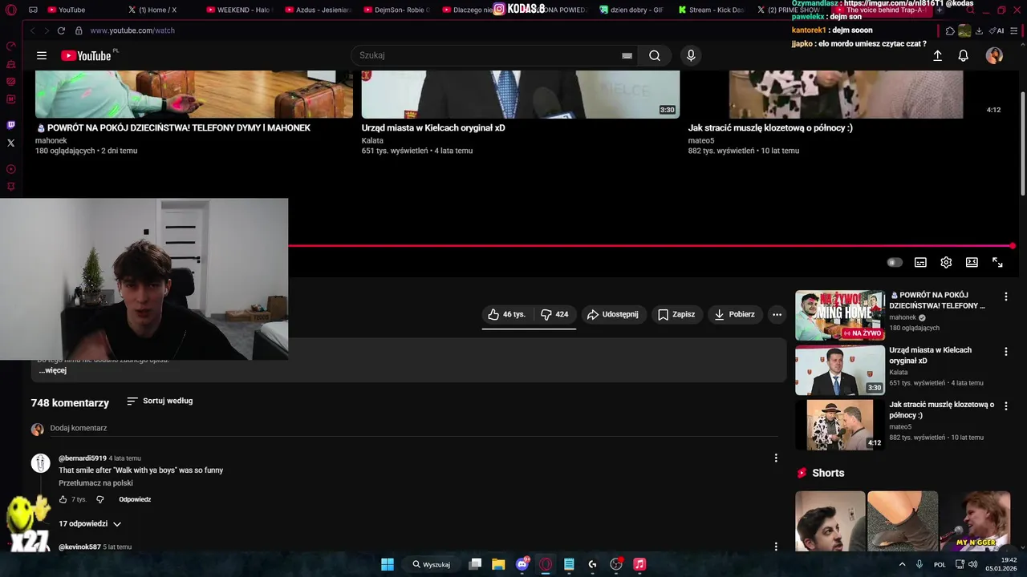Open menu for Jak stracić muszlę sidebar video
1027x577 pixels.
pyautogui.click(x=1005, y=406)
